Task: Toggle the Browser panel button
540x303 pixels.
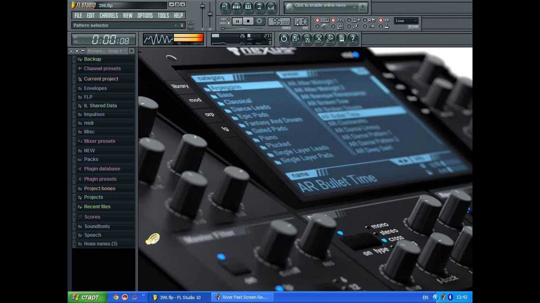Action: tap(259, 7)
